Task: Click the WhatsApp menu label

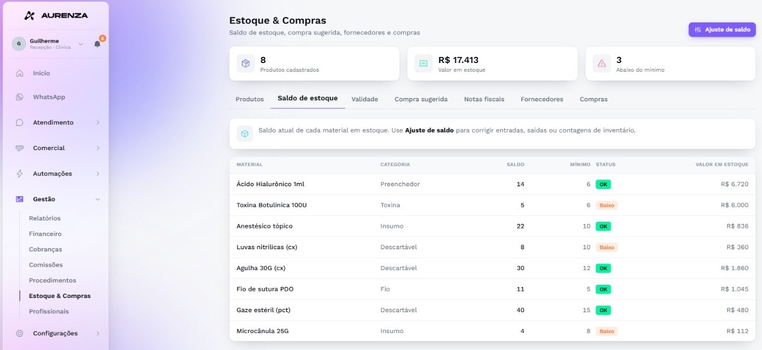Action: click(x=49, y=97)
